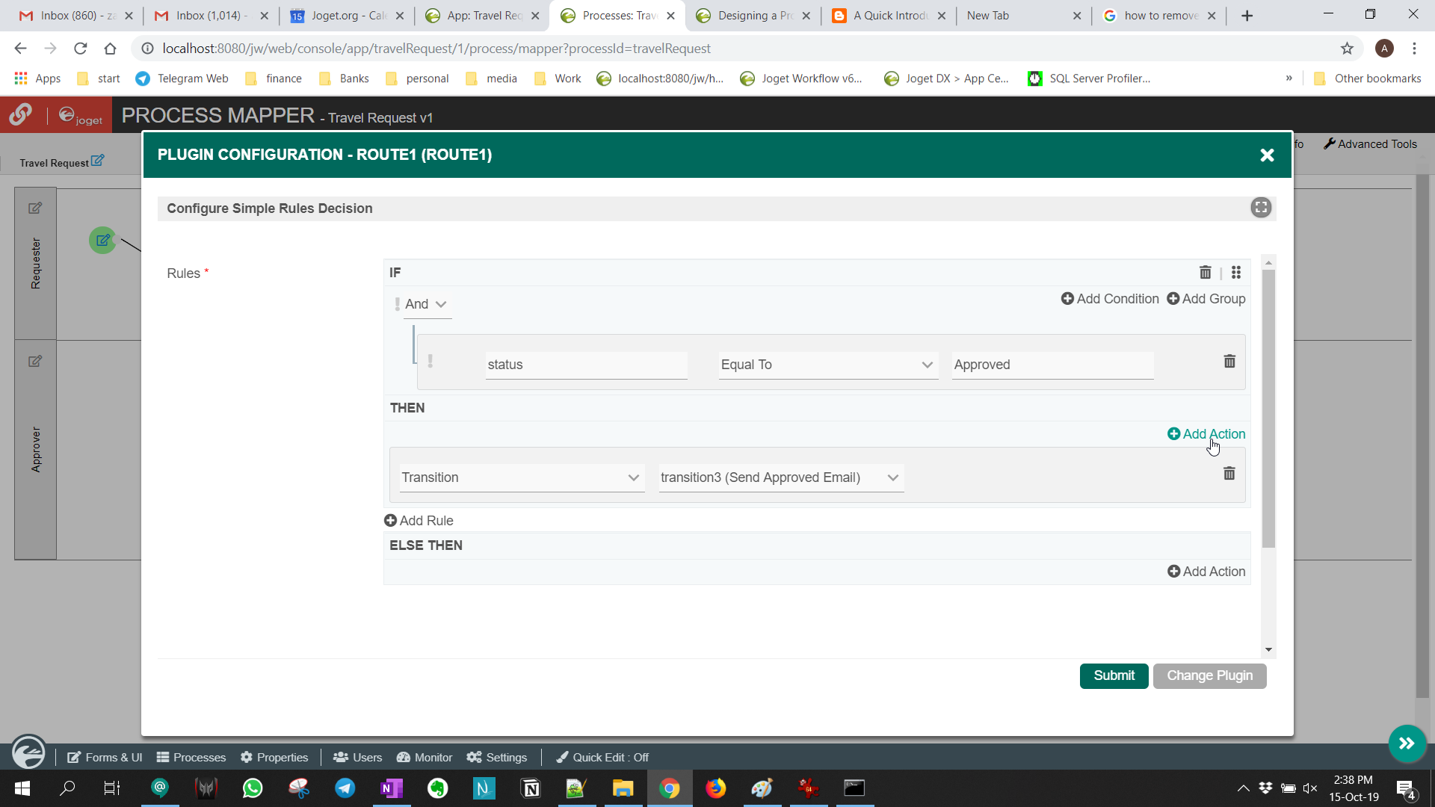
Task: Toggle fullscreen for plugin configuration
Action: [x=1261, y=208]
